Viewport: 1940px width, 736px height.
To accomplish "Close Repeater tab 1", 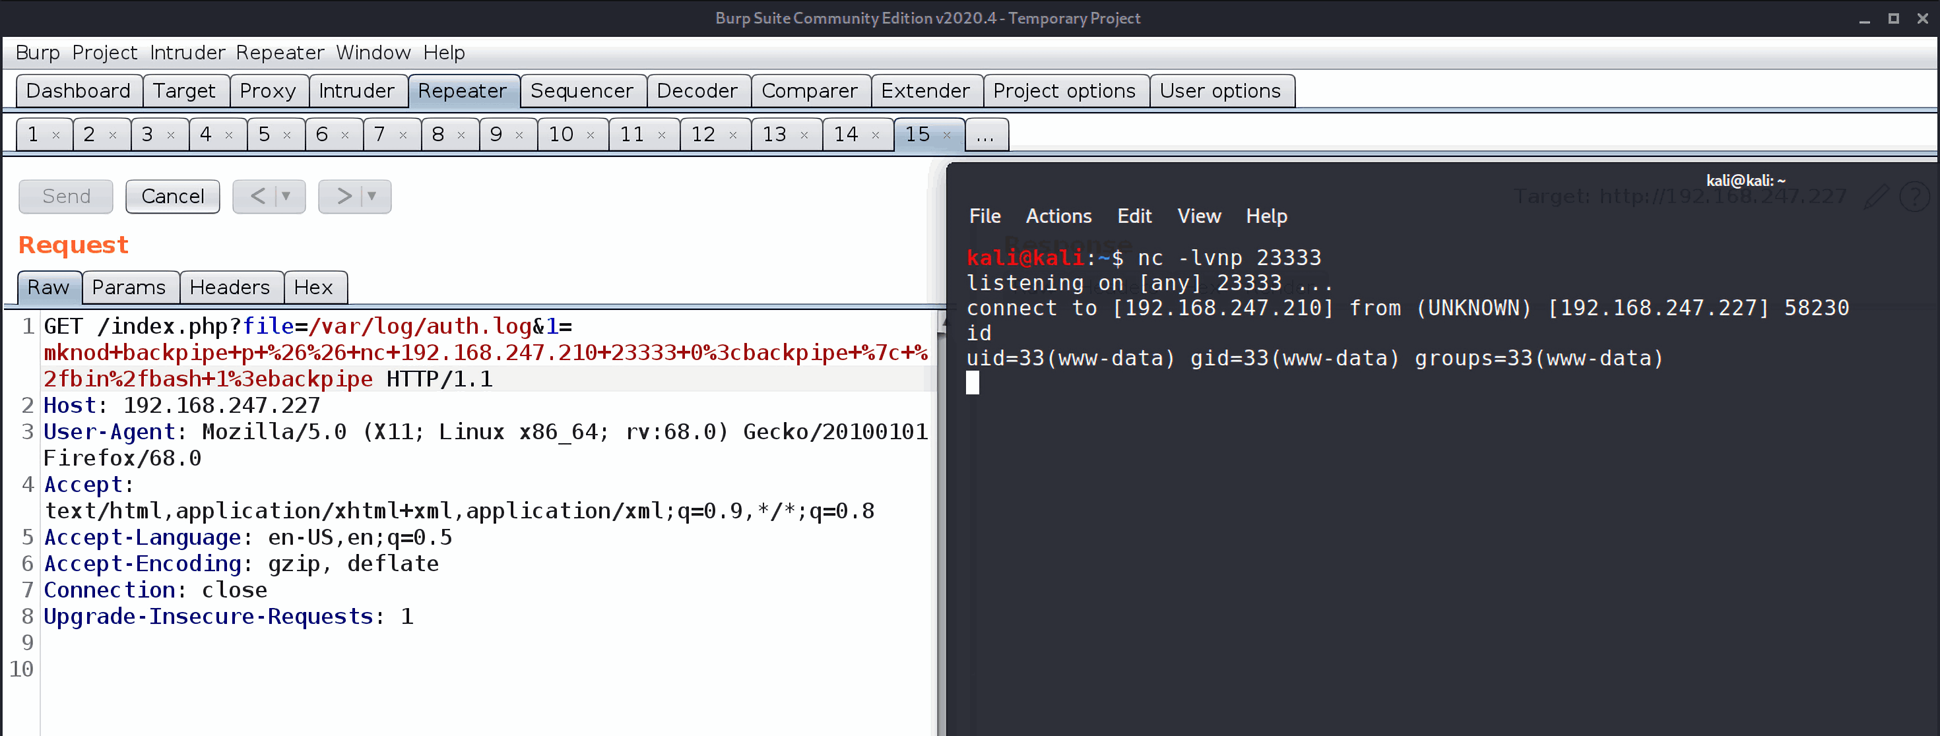I will [55, 135].
